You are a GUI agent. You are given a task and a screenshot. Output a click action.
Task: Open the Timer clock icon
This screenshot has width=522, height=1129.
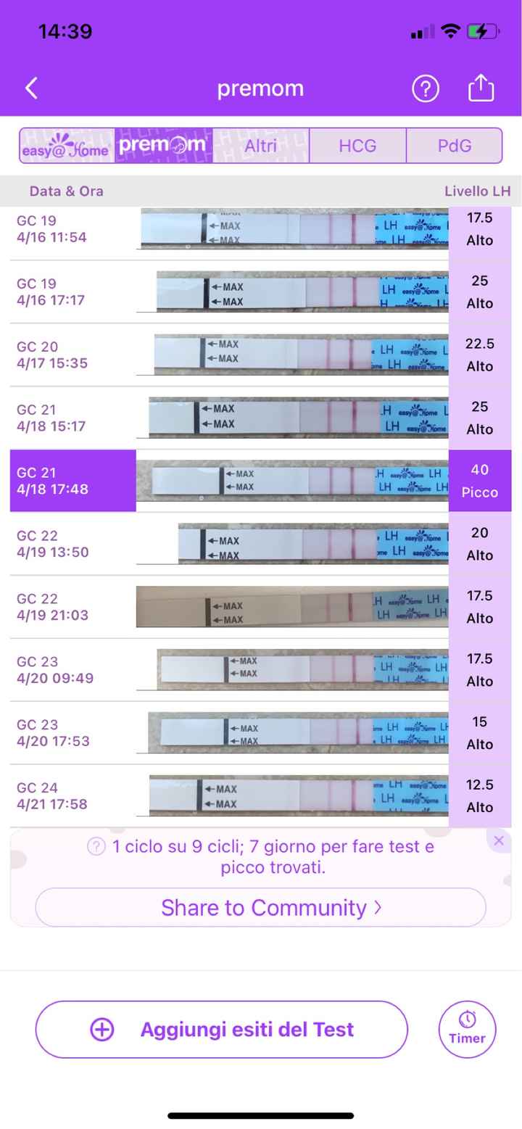coord(467,1029)
